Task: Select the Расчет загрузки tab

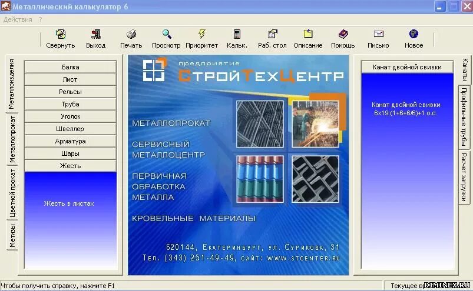Action: click(464, 178)
